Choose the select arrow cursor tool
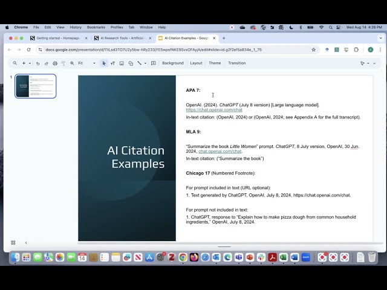 pos(104,63)
